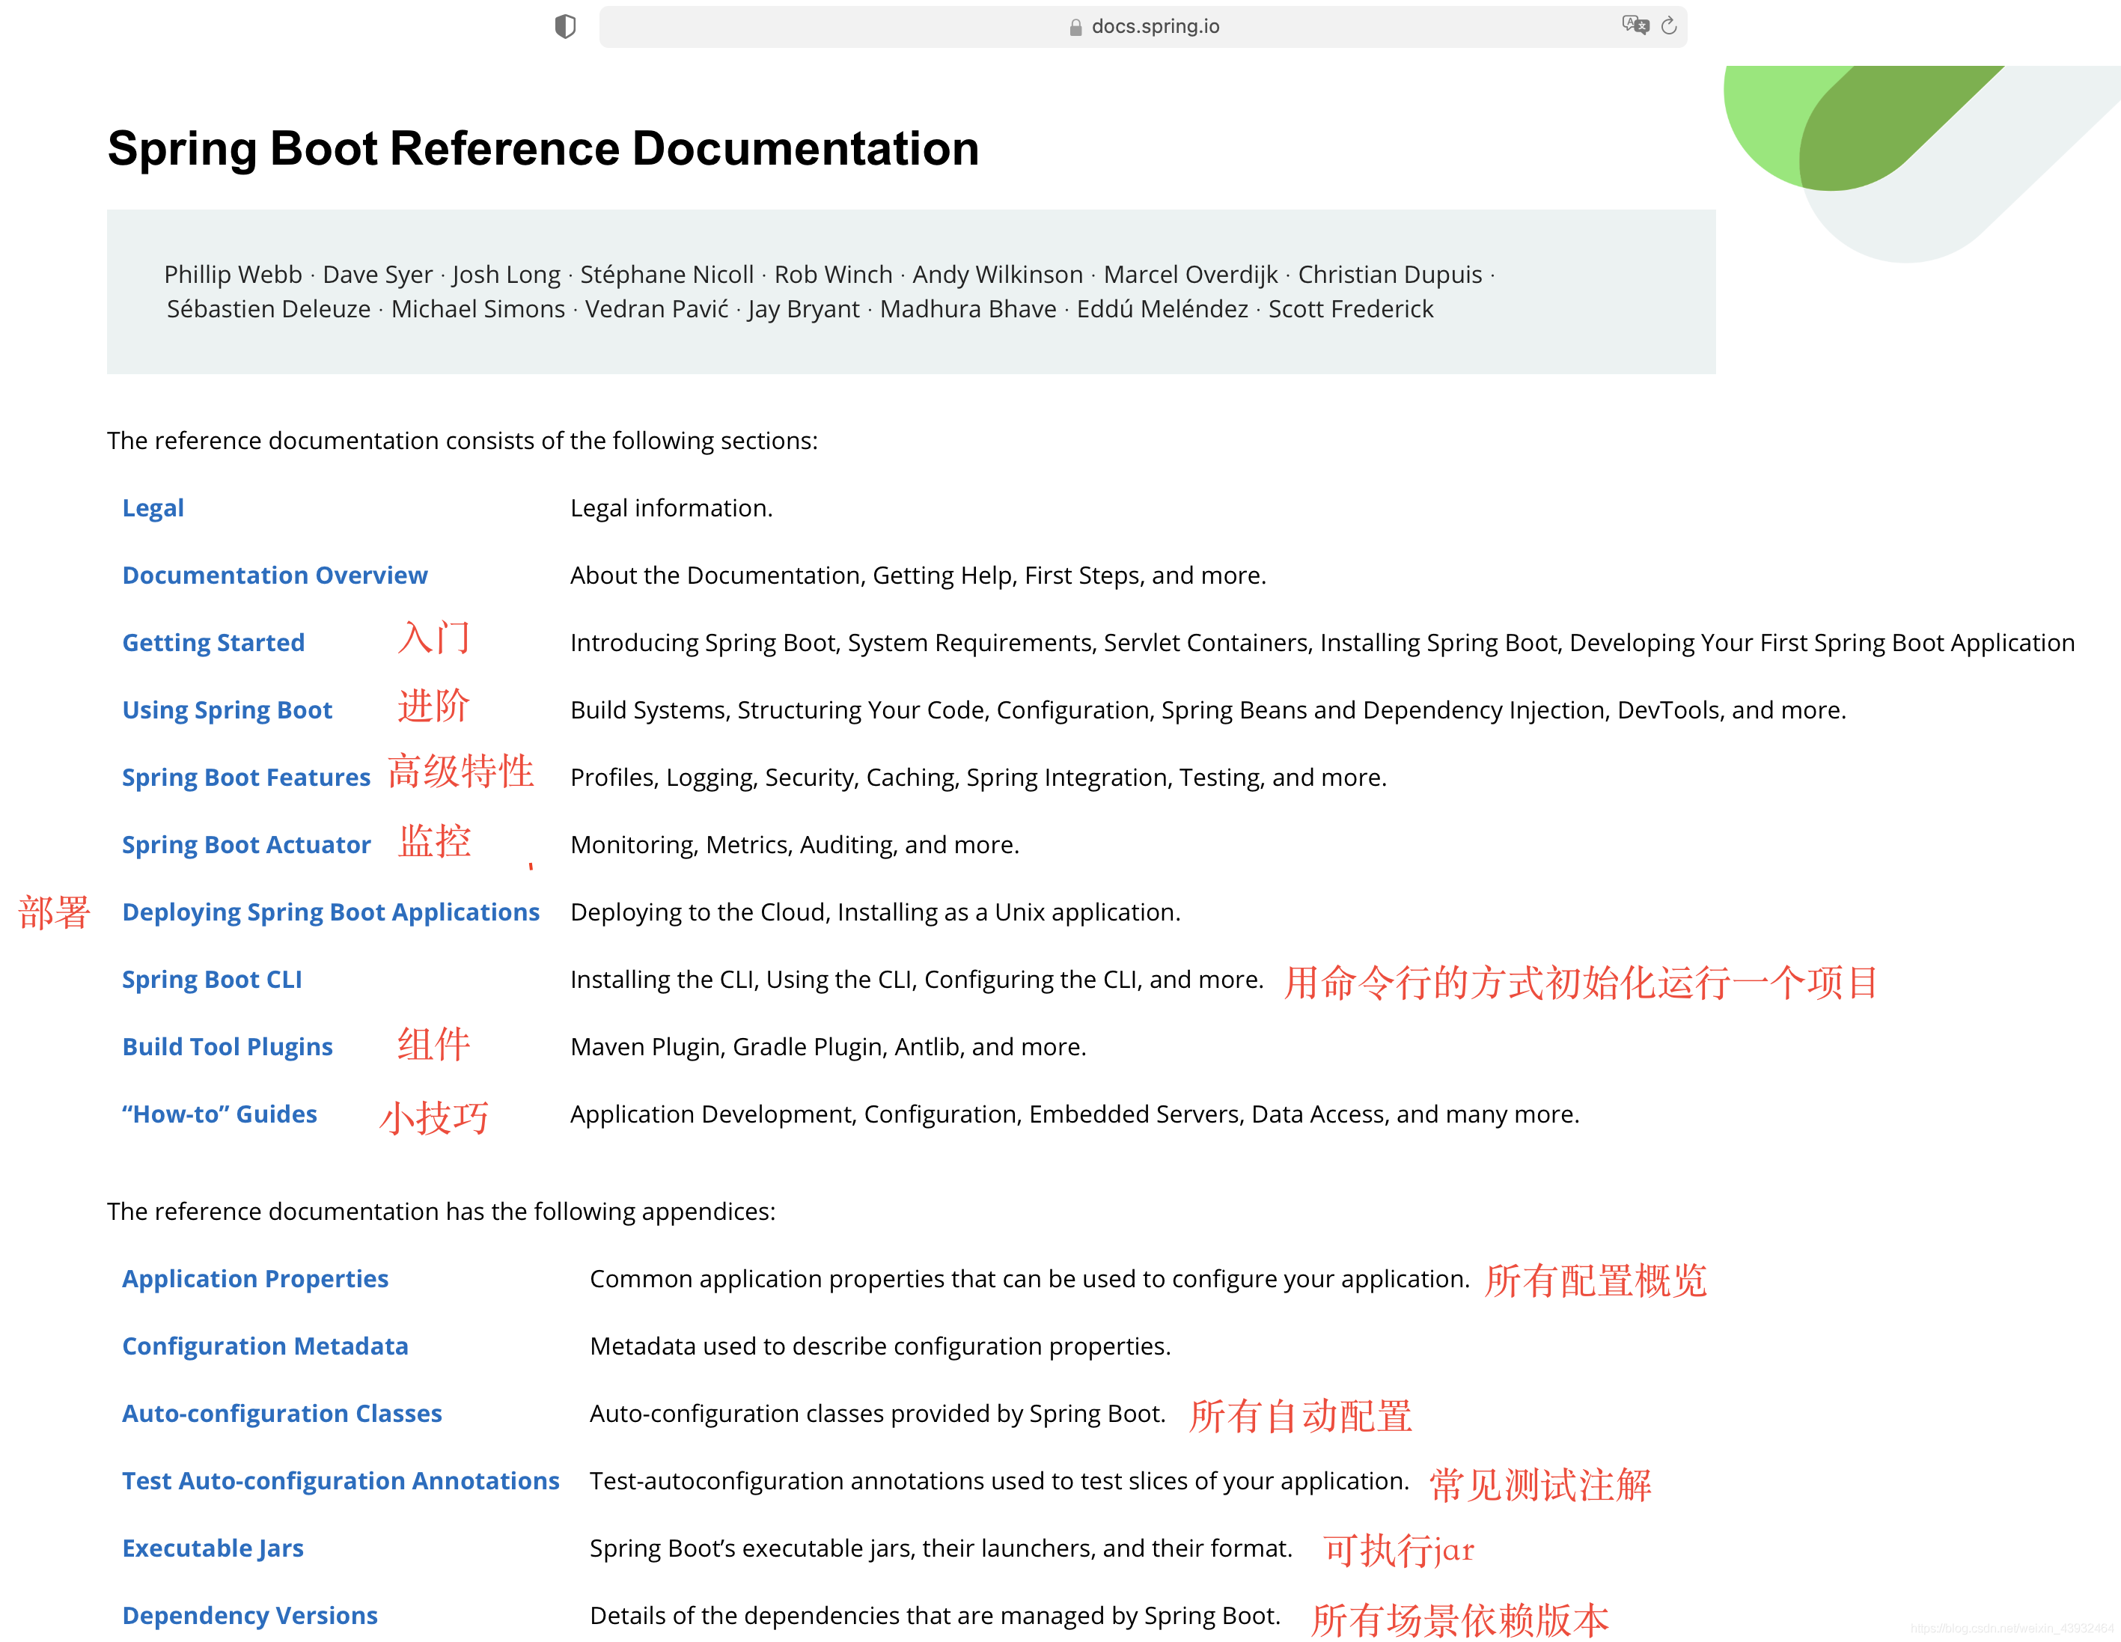Viewport: 2121px width, 1642px height.
Task: Select the Spring Boot Features link
Action: [245, 777]
